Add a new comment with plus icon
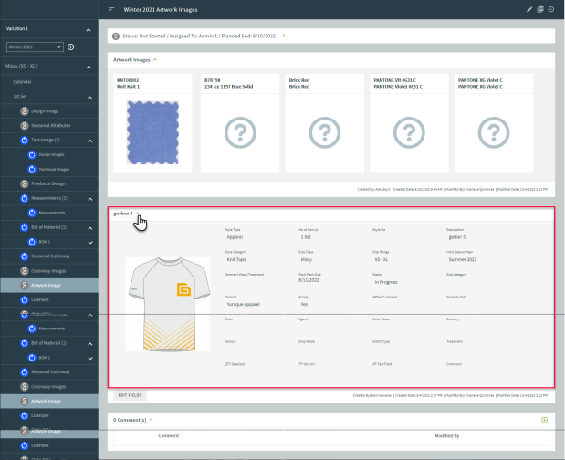 click(x=544, y=420)
